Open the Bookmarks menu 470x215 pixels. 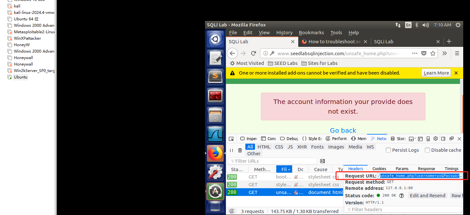pyautogui.click(x=311, y=33)
